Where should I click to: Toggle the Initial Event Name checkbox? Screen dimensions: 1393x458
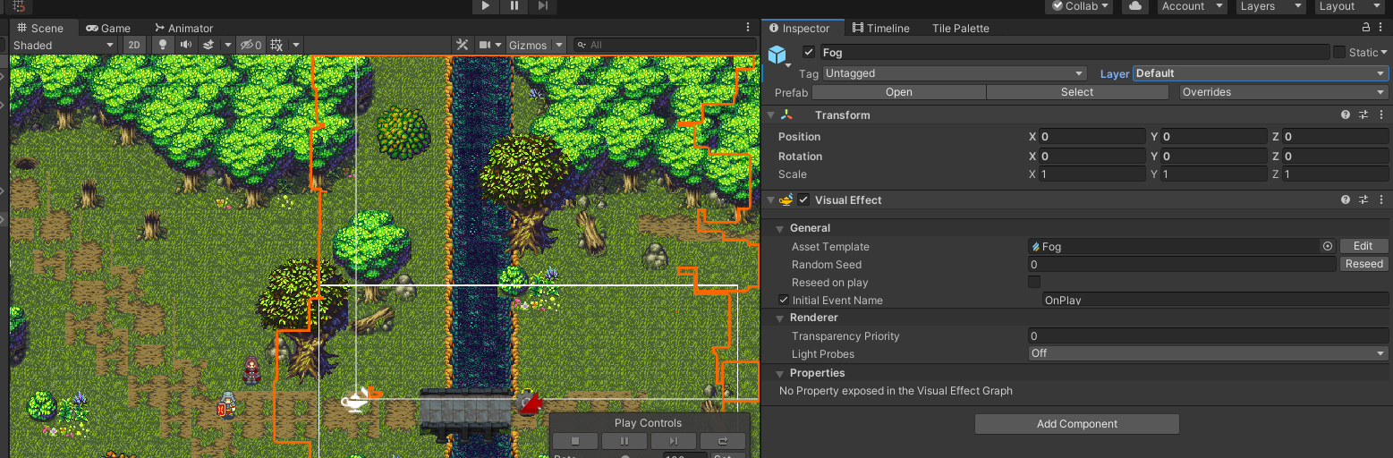[x=784, y=301]
